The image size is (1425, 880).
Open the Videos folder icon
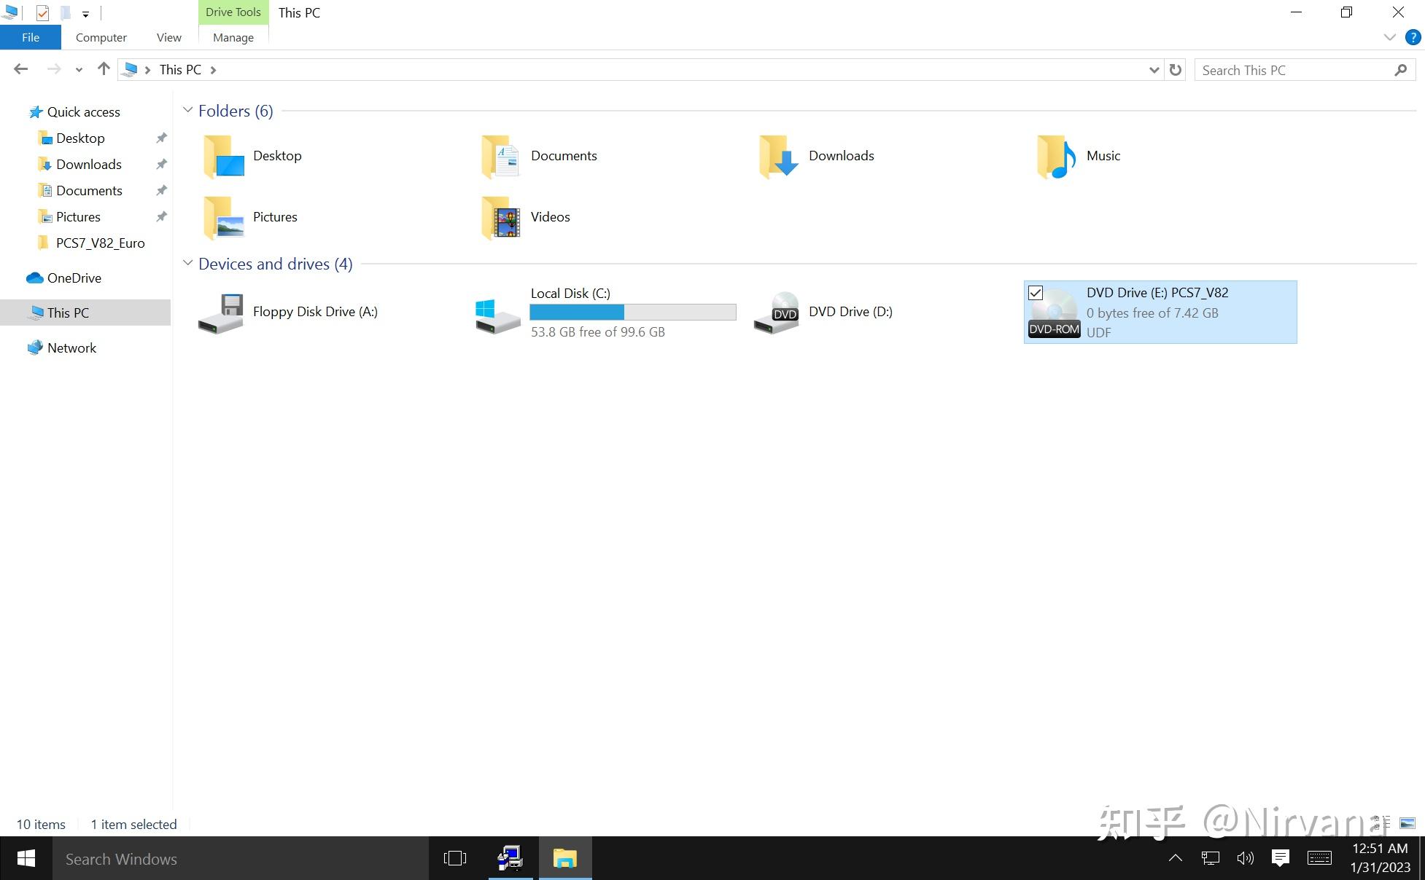pos(500,217)
